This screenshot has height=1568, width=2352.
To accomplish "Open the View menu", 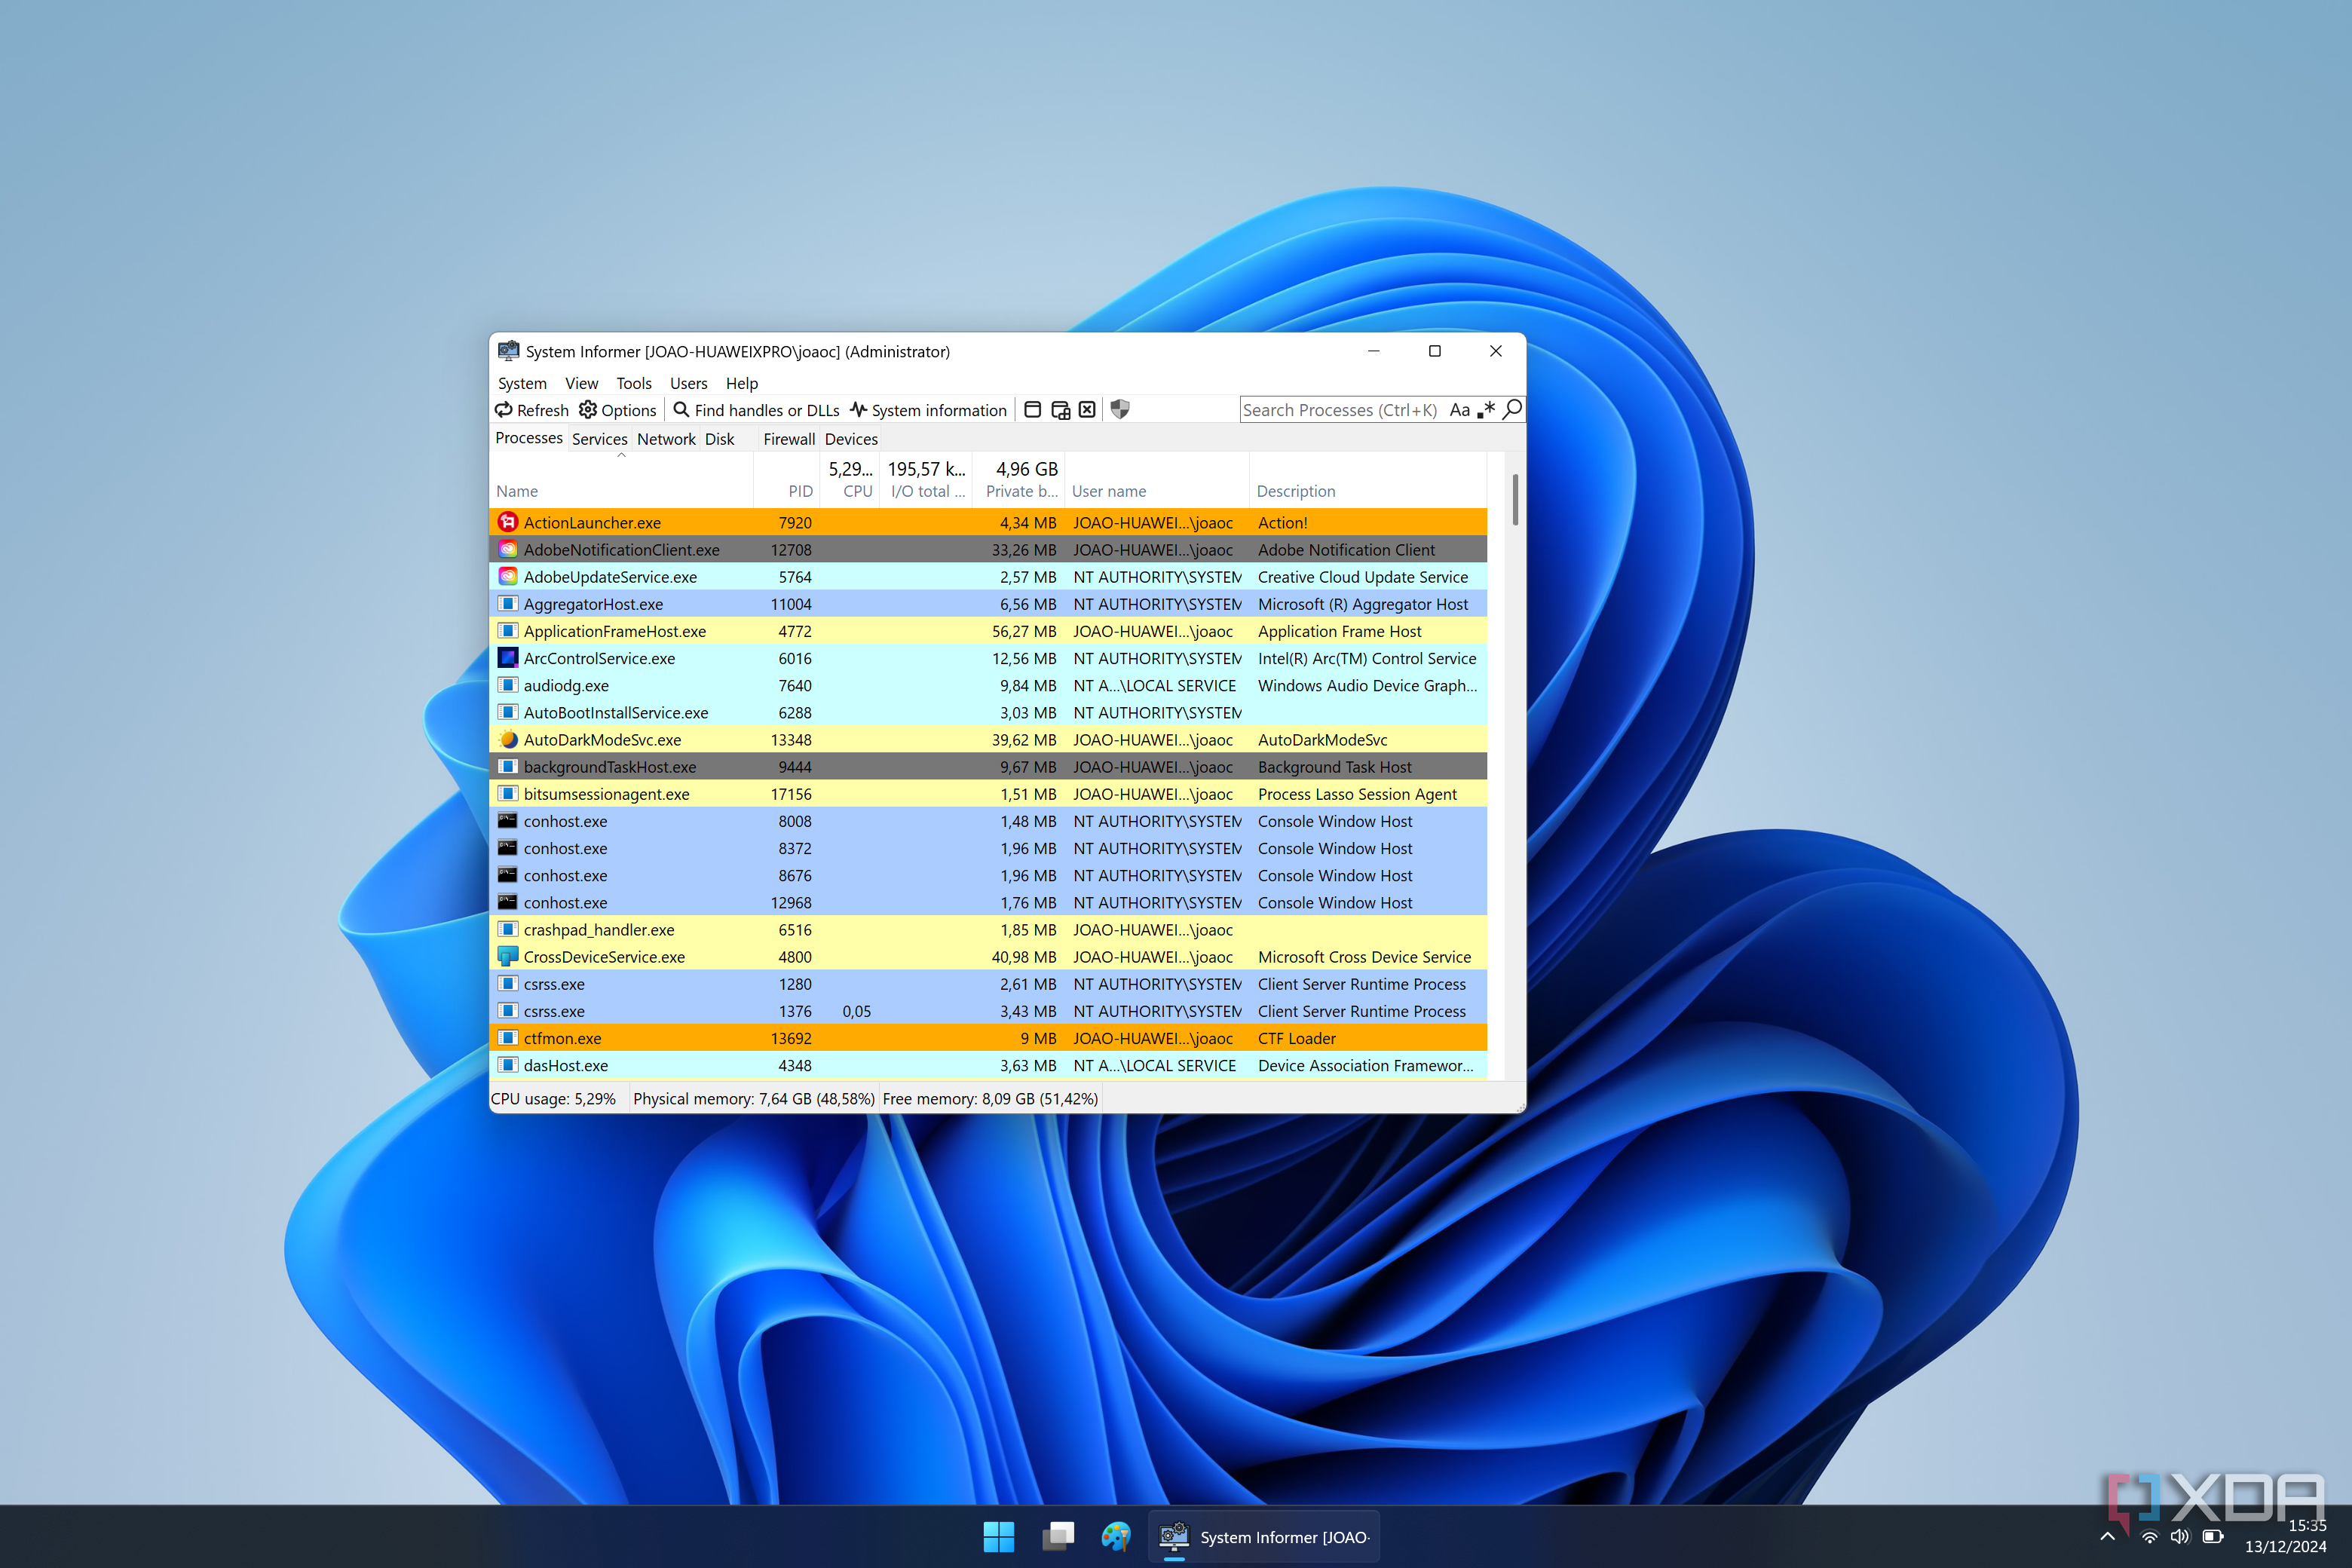I will pyautogui.click(x=581, y=383).
